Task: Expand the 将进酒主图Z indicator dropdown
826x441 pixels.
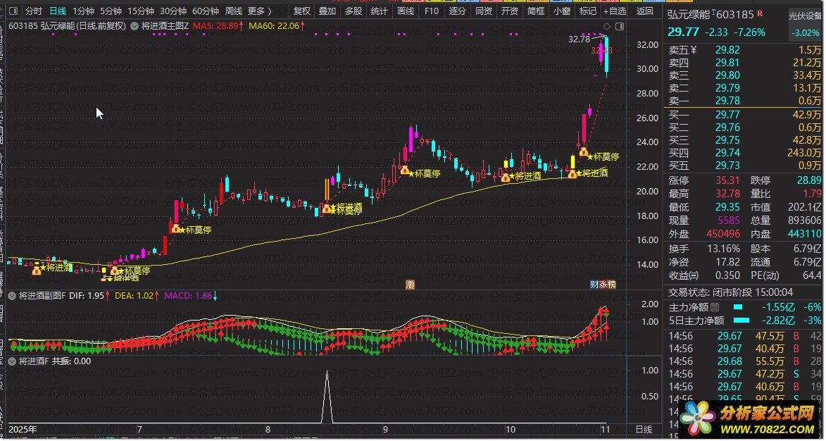Action: tap(134, 26)
